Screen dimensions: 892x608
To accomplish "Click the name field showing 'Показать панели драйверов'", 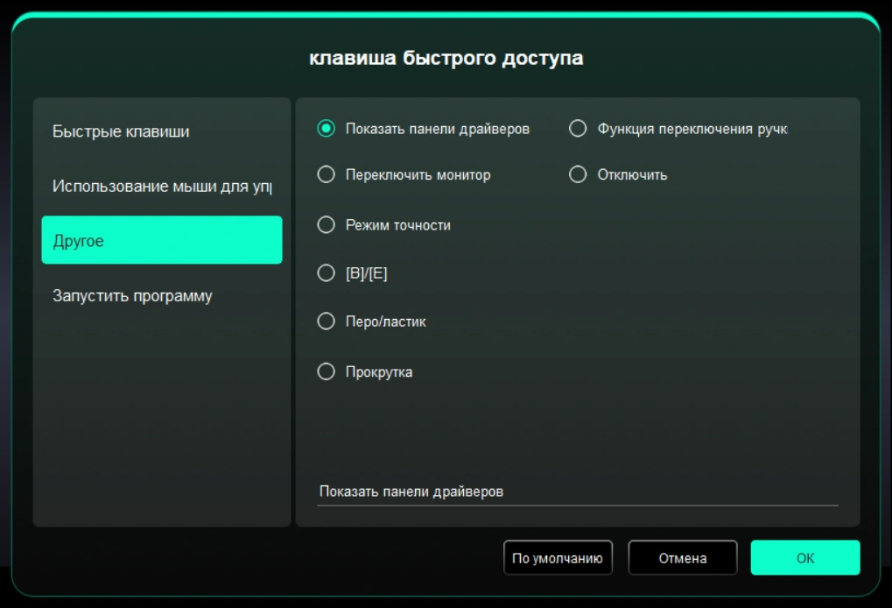I will [x=577, y=491].
